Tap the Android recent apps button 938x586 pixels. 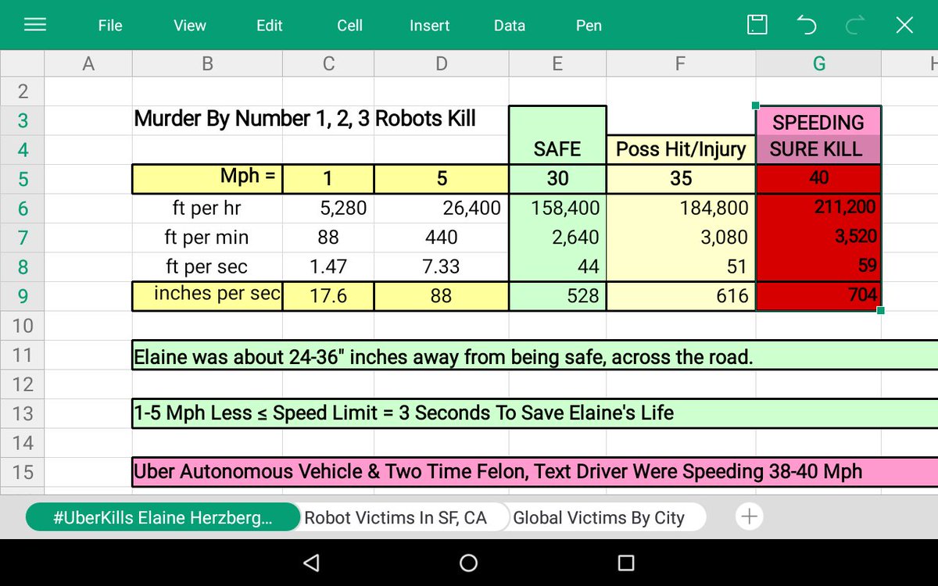pos(626,563)
